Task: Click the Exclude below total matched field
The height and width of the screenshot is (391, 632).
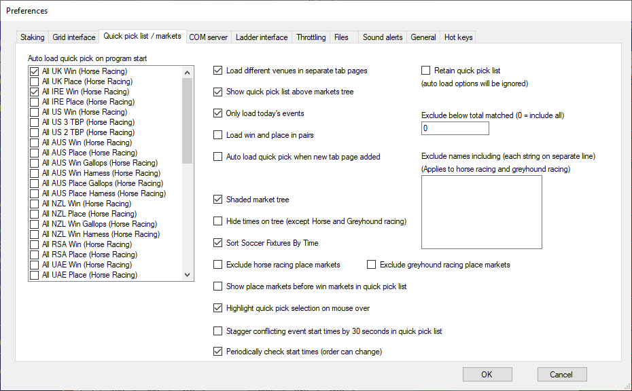Action: click(x=455, y=128)
